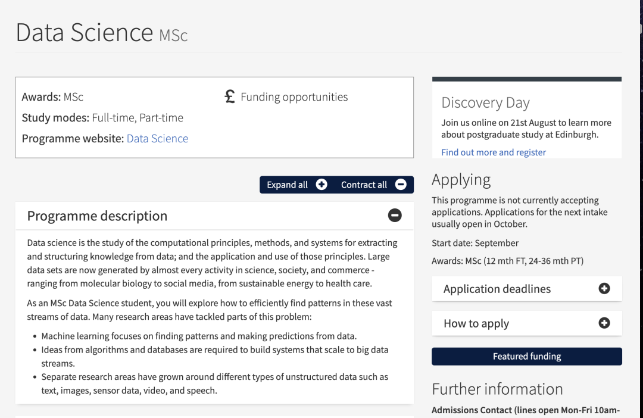
Task: Click the Awards: MSc text
Action: click(52, 97)
